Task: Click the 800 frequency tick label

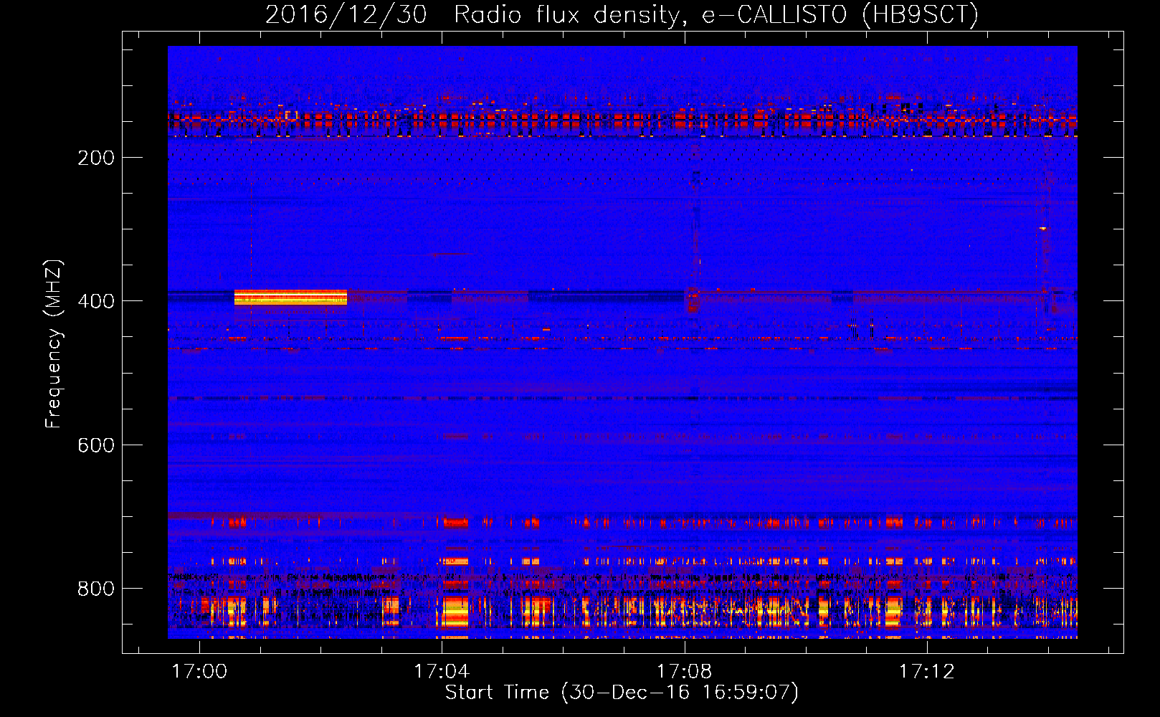Action: [x=96, y=589]
